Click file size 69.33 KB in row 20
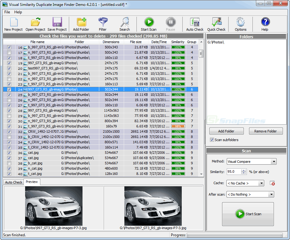 pyautogui.click(x=141, y=69)
